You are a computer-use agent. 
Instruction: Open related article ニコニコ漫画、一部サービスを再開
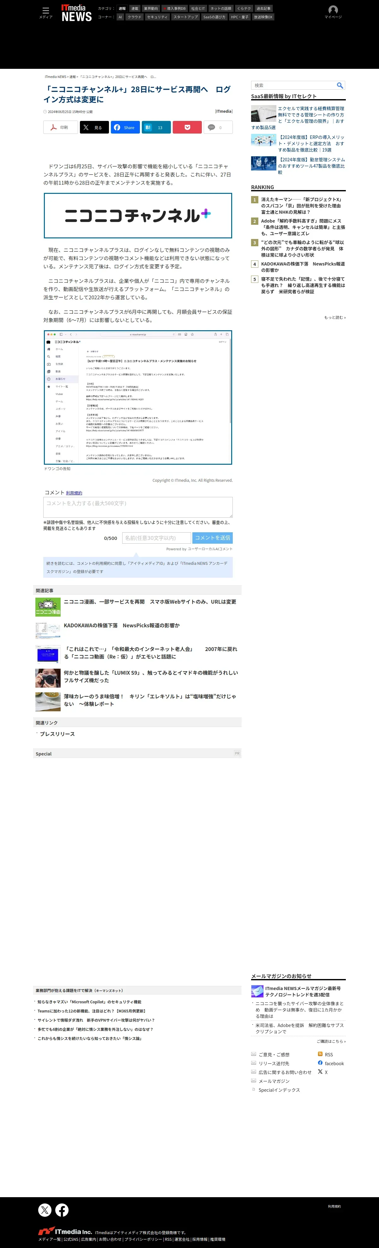150,602
